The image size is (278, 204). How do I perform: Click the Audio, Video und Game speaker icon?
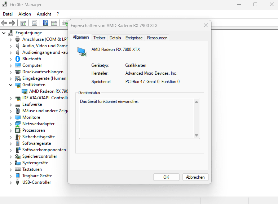(18, 46)
